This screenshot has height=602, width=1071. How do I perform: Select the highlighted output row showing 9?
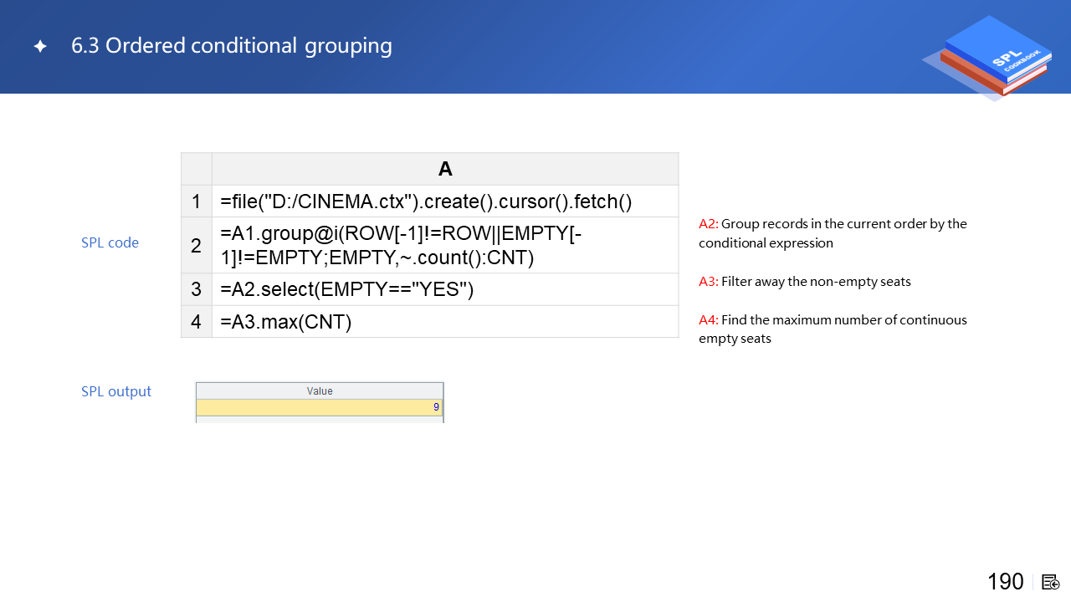click(x=320, y=407)
